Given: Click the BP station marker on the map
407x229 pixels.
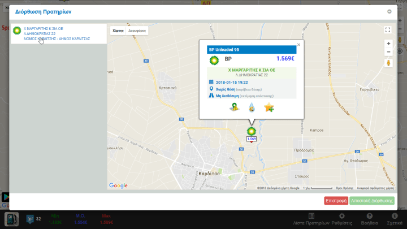Looking at the screenshot, I should coord(251,131).
